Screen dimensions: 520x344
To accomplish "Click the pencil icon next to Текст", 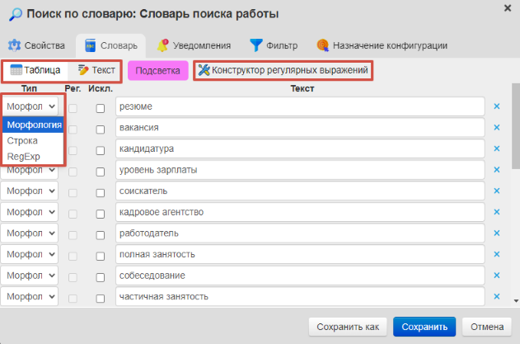I will pos(83,70).
